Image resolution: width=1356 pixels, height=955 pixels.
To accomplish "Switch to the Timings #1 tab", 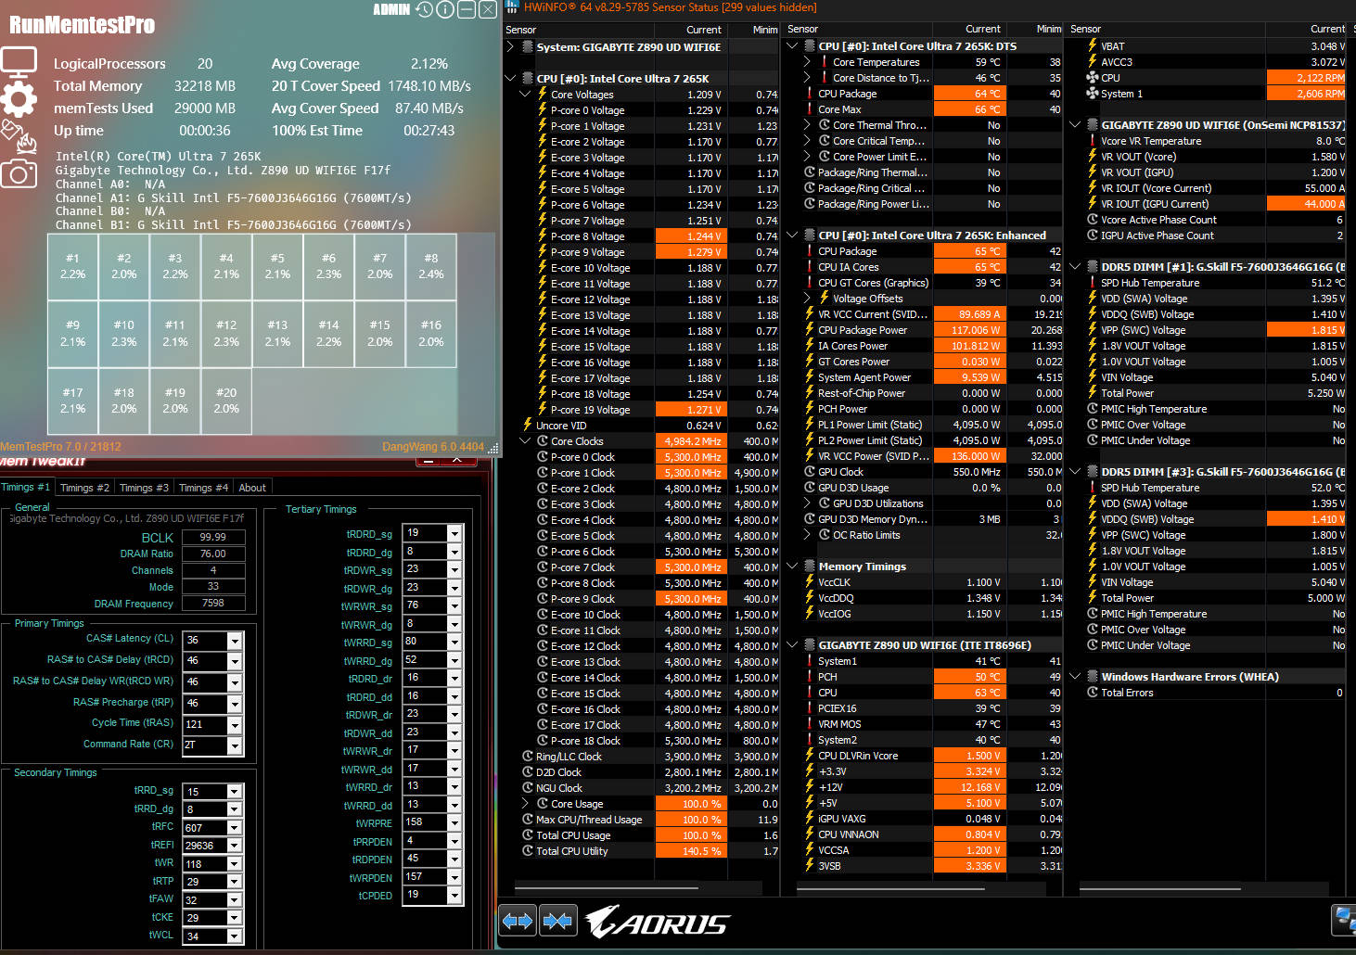I will coord(26,487).
